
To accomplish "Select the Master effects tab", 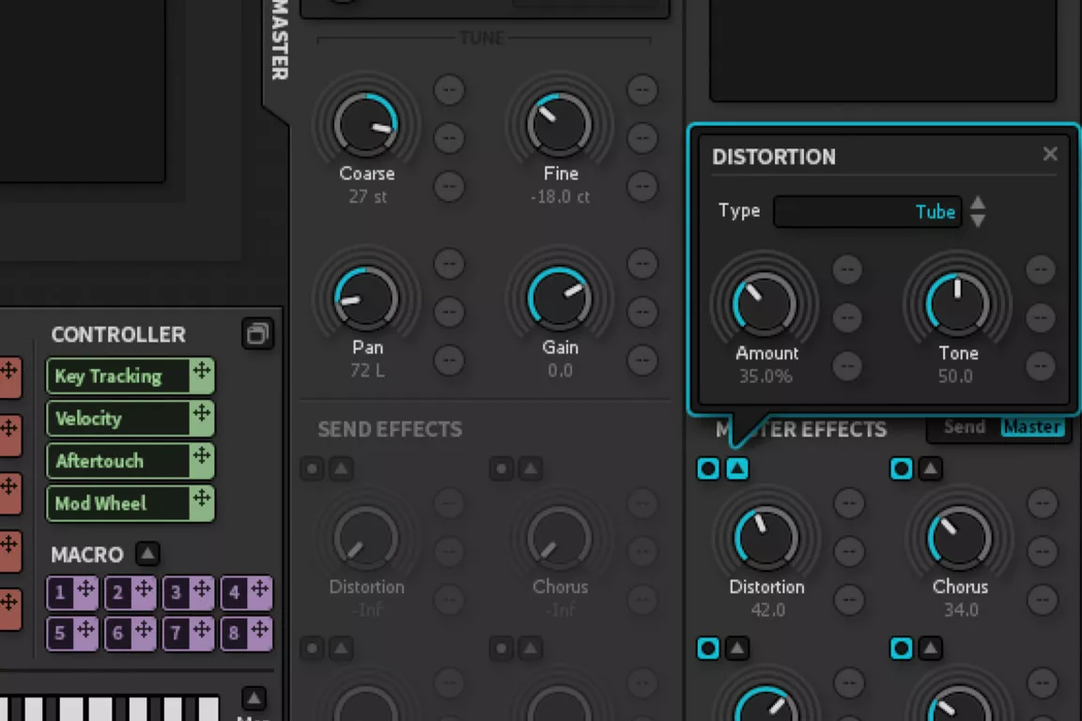I will pyautogui.click(x=1031, y=428).
